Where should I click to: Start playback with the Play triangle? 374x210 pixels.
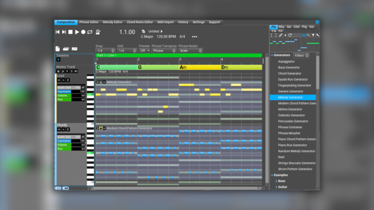[77, 32]
